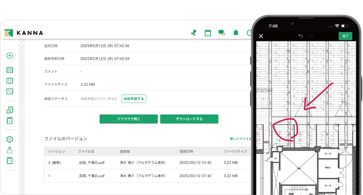Open the clipboard checkmark sidebar icon
The image size is (363, 195).
10,160
